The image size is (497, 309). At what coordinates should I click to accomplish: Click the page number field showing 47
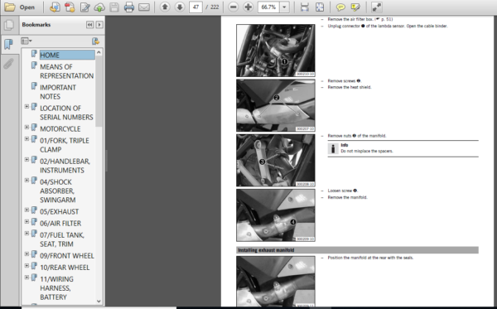[x=195, y=7]
